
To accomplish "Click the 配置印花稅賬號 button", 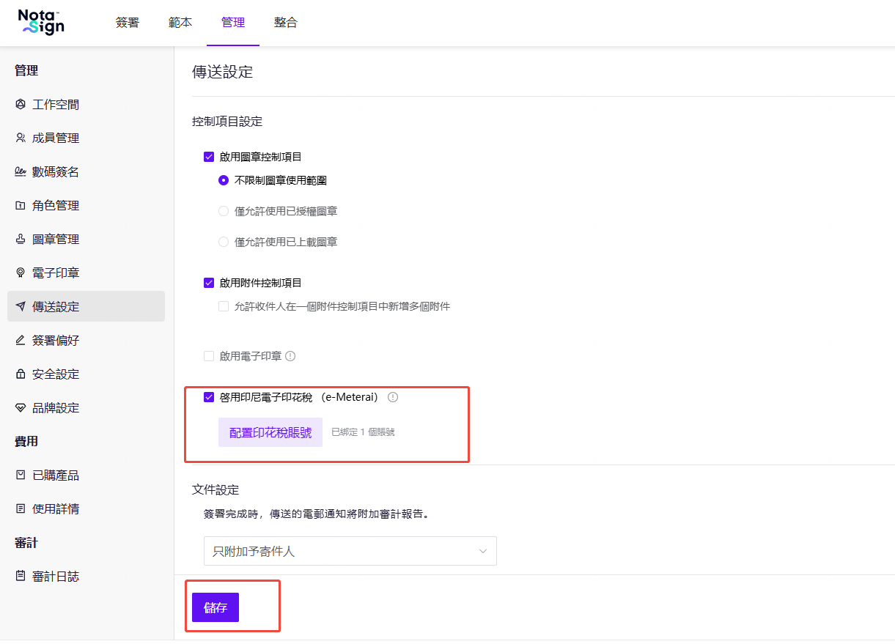I will pyautogui.click(x=270, y=432).
